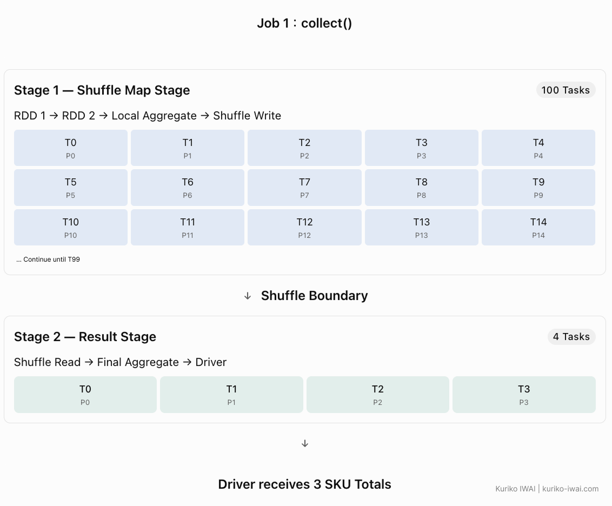Select task T6 P6 tile
Image resolution: width=612 pixels, height=506 pixels.
coord(188,188)
